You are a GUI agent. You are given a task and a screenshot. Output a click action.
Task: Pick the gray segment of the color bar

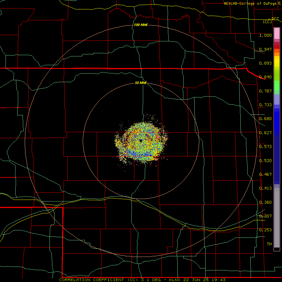(x=277, y=218)
